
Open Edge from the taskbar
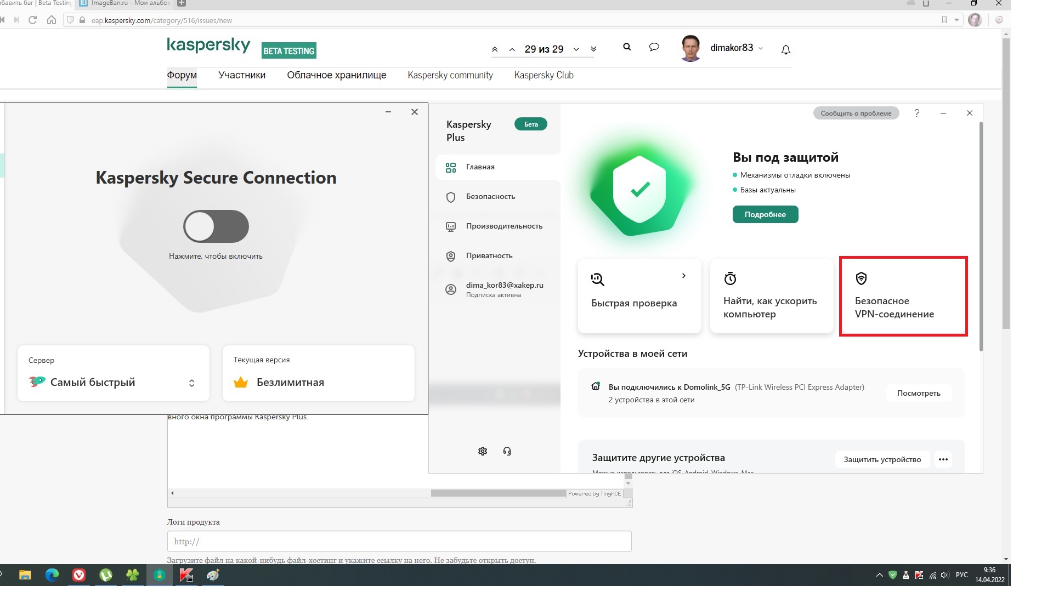[52, 575]
